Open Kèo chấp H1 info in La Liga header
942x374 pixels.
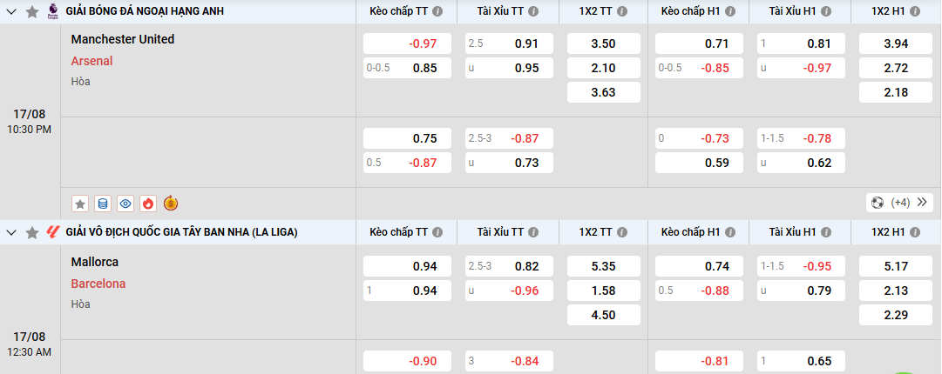(x=730, y=232)
